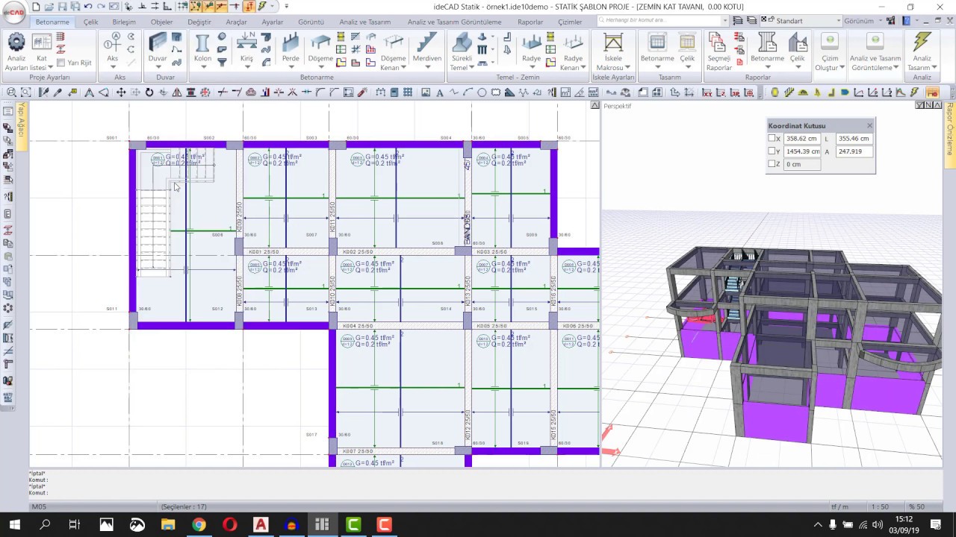Select the Radye raft foundation tool
Viewport: 956px width, 537px height.
click(x=531, y=48)
